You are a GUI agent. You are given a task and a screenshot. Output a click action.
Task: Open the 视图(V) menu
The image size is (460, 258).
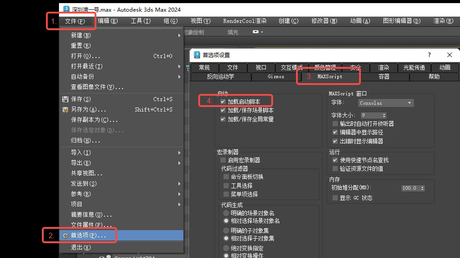[200, 21]
